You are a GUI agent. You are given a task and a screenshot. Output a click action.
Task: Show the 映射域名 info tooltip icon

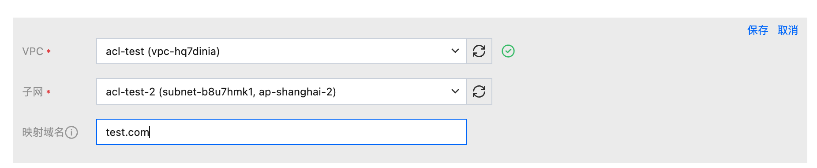pyautogui.click(x=71, y=132)
